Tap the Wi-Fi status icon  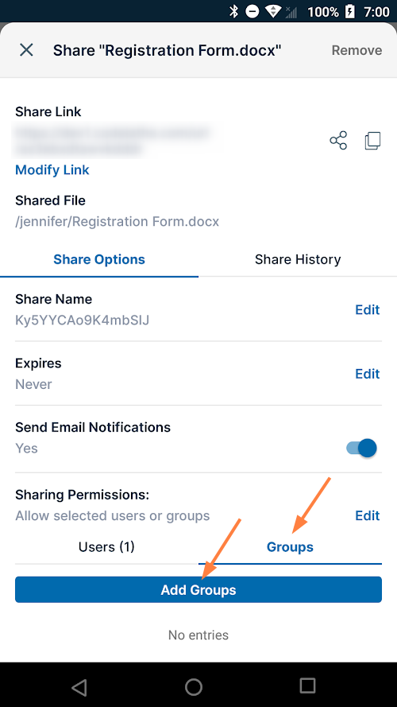tap(273, 12)
